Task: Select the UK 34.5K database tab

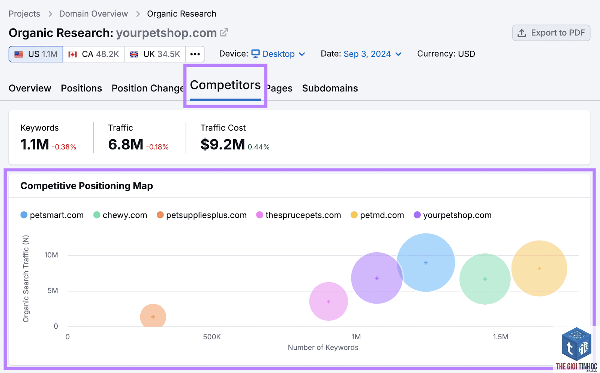Action: point(155,54)
